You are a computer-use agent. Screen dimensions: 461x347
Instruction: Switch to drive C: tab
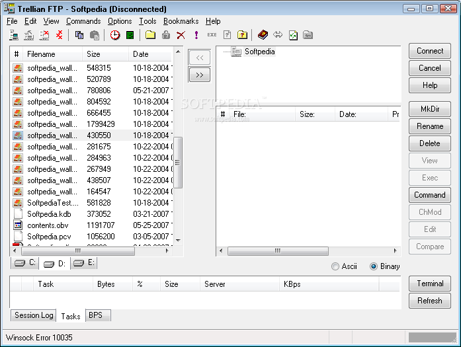(x=25, y=262)
